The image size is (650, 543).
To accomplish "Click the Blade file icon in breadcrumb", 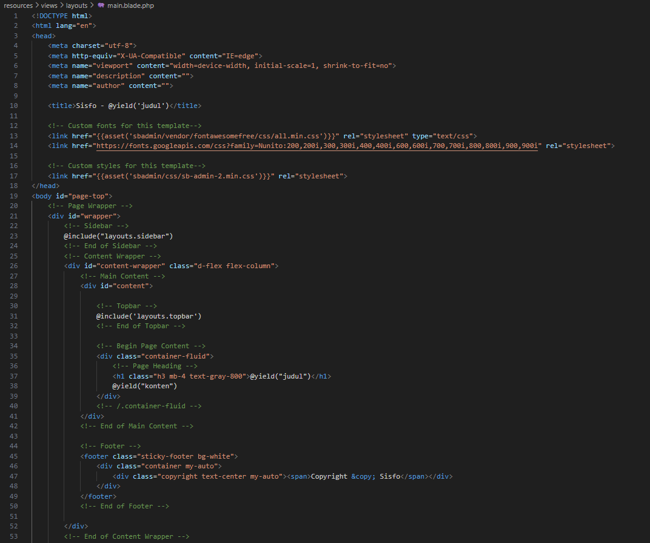I will [x=101, y=5].
